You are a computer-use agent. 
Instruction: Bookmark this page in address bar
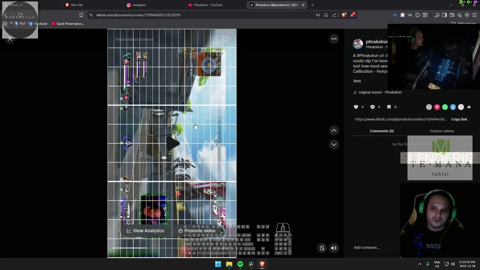pos(81,15)
